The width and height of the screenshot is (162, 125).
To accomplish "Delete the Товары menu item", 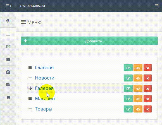I will [x=148, y=109].
